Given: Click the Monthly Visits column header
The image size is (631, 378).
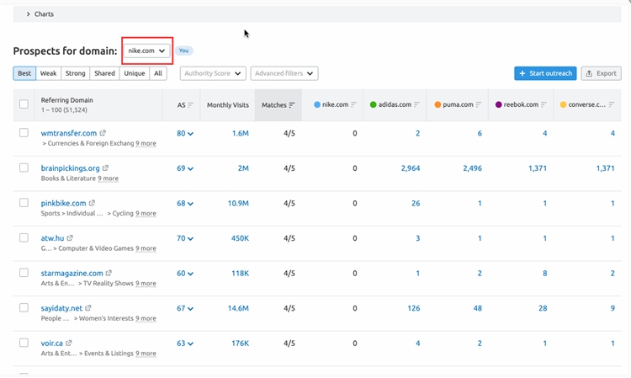Looking at the screenshot, I should pos(228,105).
